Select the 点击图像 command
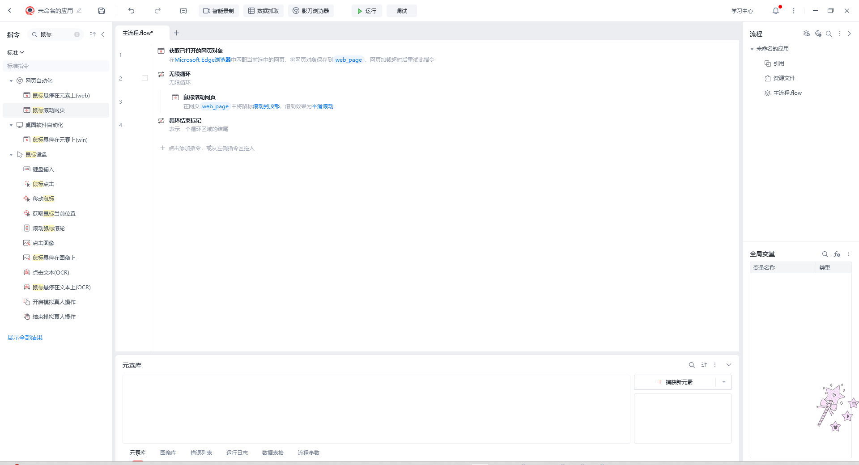 pos(43,243)
